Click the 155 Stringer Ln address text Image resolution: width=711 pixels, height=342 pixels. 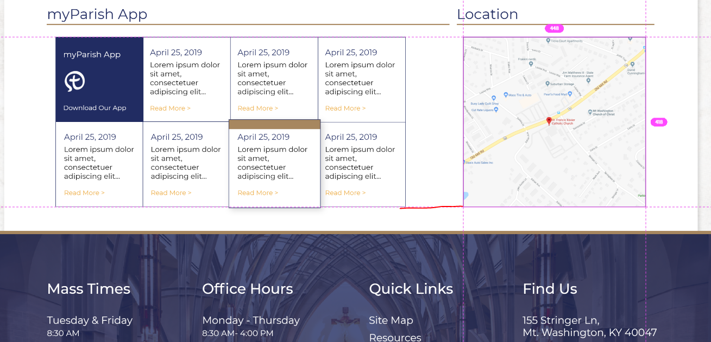[x=561, y=320]
